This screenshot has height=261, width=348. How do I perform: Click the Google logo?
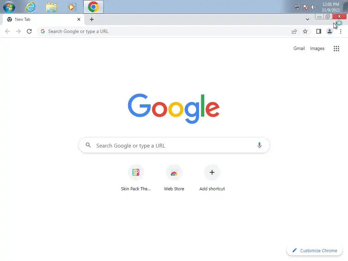[174, 108]
